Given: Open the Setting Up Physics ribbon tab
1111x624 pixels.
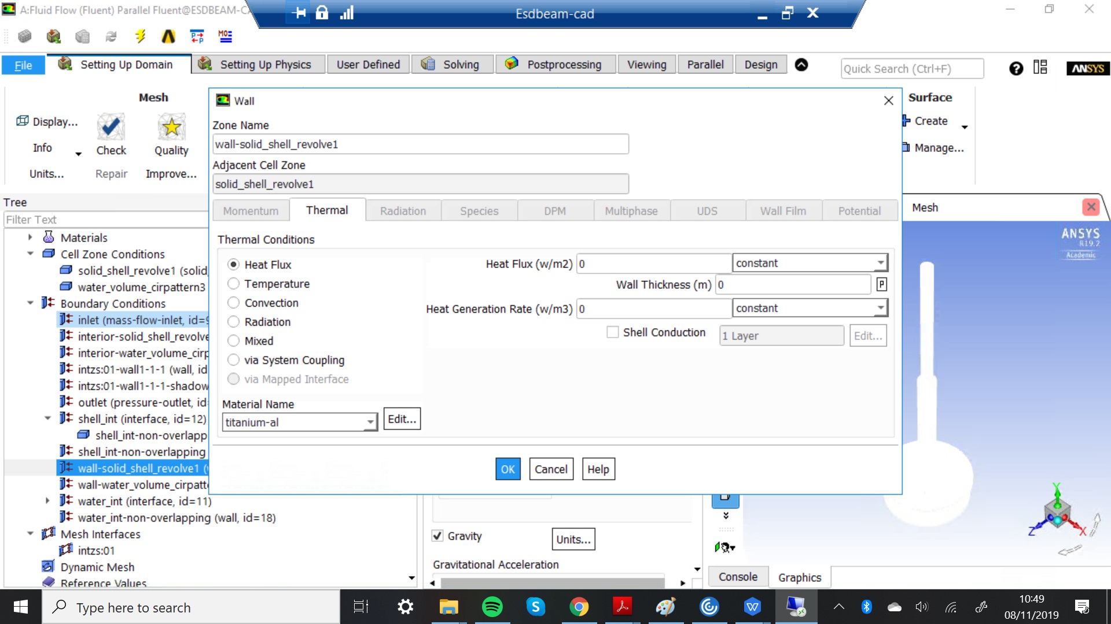Looking at the screenshot, I should pyautogui.click(x=257, y=65).
